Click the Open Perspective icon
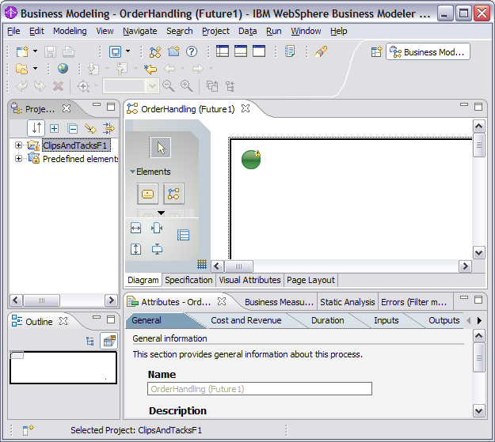495x442 pixels. point(376,52)
